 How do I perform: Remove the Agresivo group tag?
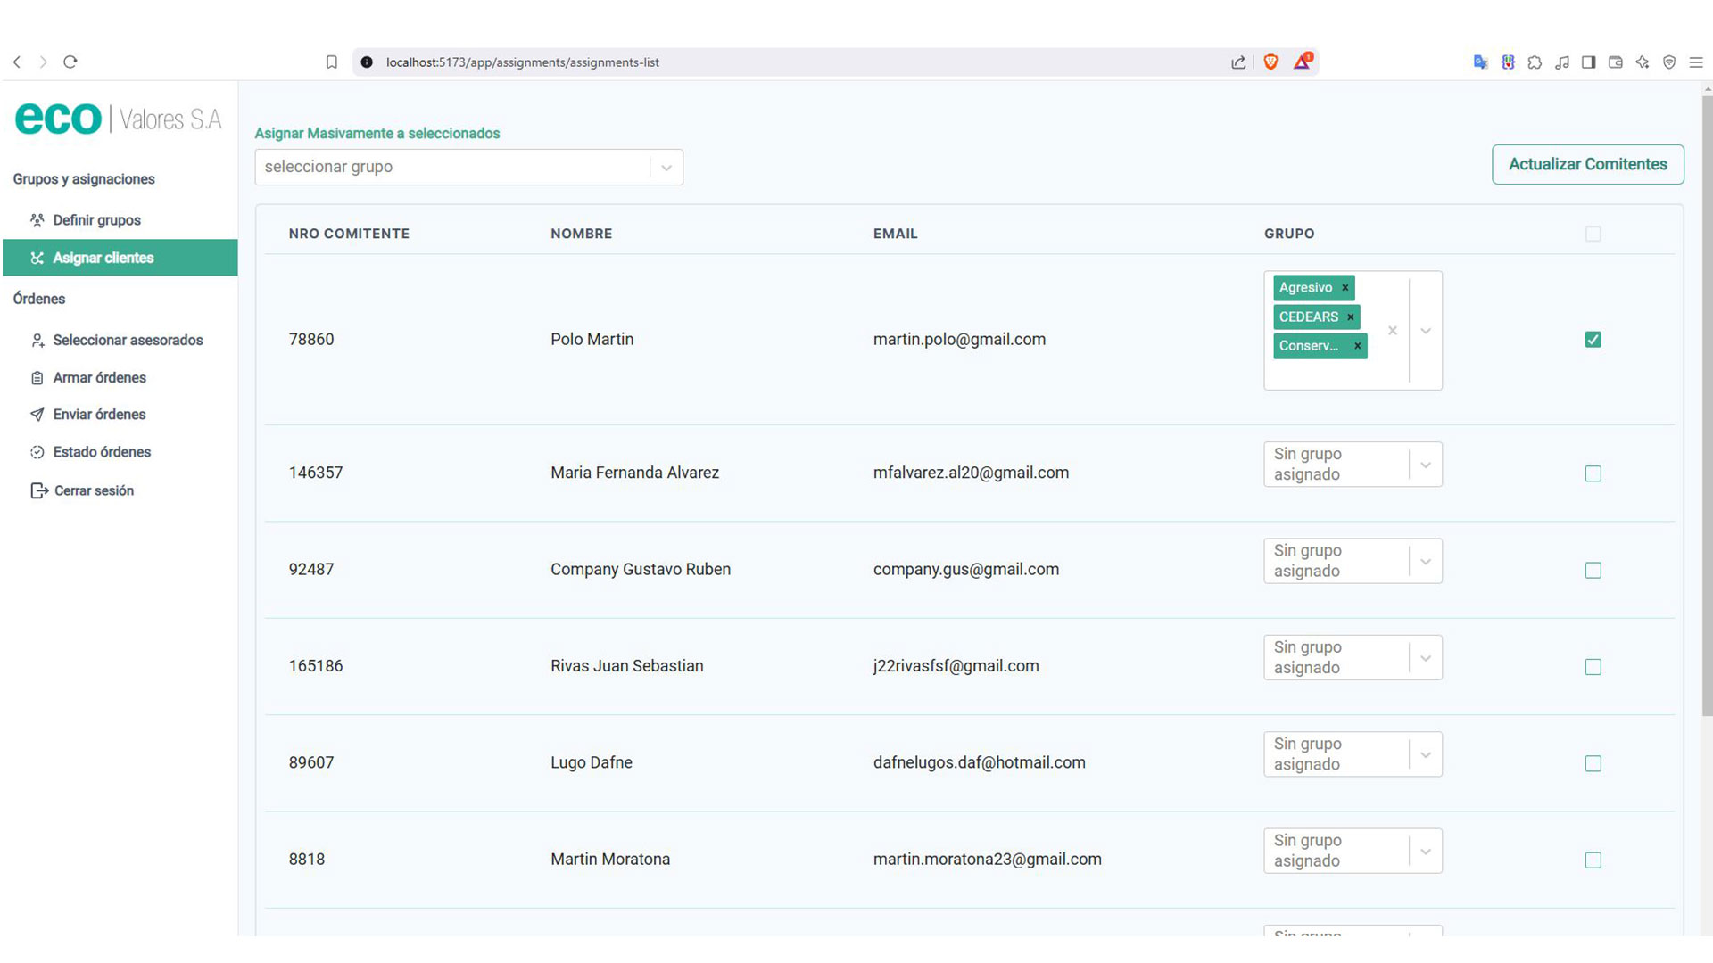tap(1345, 288)
